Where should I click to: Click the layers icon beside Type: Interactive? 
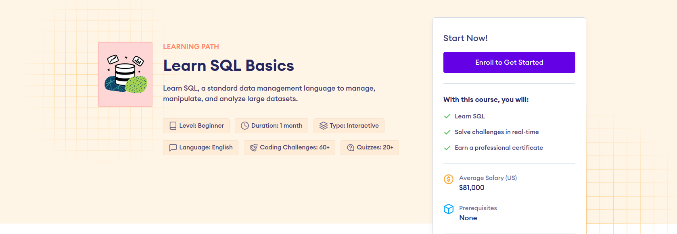(x=323, y=126)
